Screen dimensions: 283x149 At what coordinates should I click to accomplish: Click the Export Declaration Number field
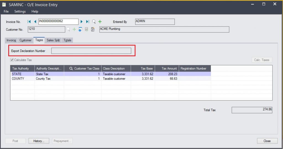point(91,51)
